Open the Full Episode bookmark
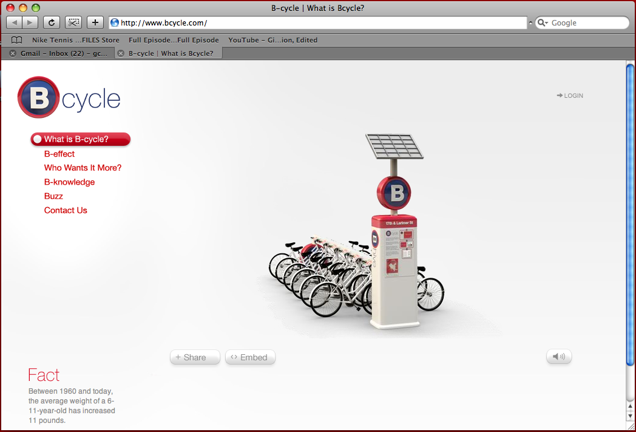 tap(174, 40)
